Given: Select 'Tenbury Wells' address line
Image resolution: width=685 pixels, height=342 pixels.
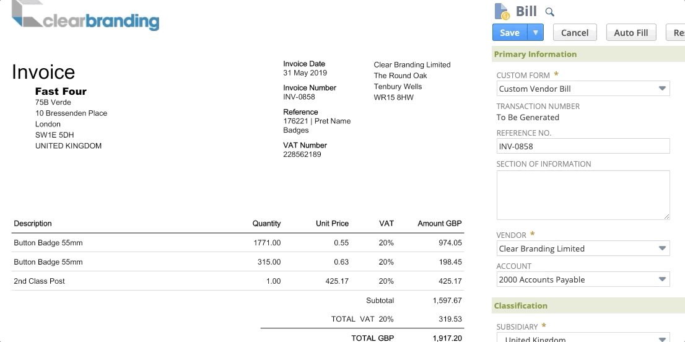Looking at the screenshot, I should (x=398, y=87).
